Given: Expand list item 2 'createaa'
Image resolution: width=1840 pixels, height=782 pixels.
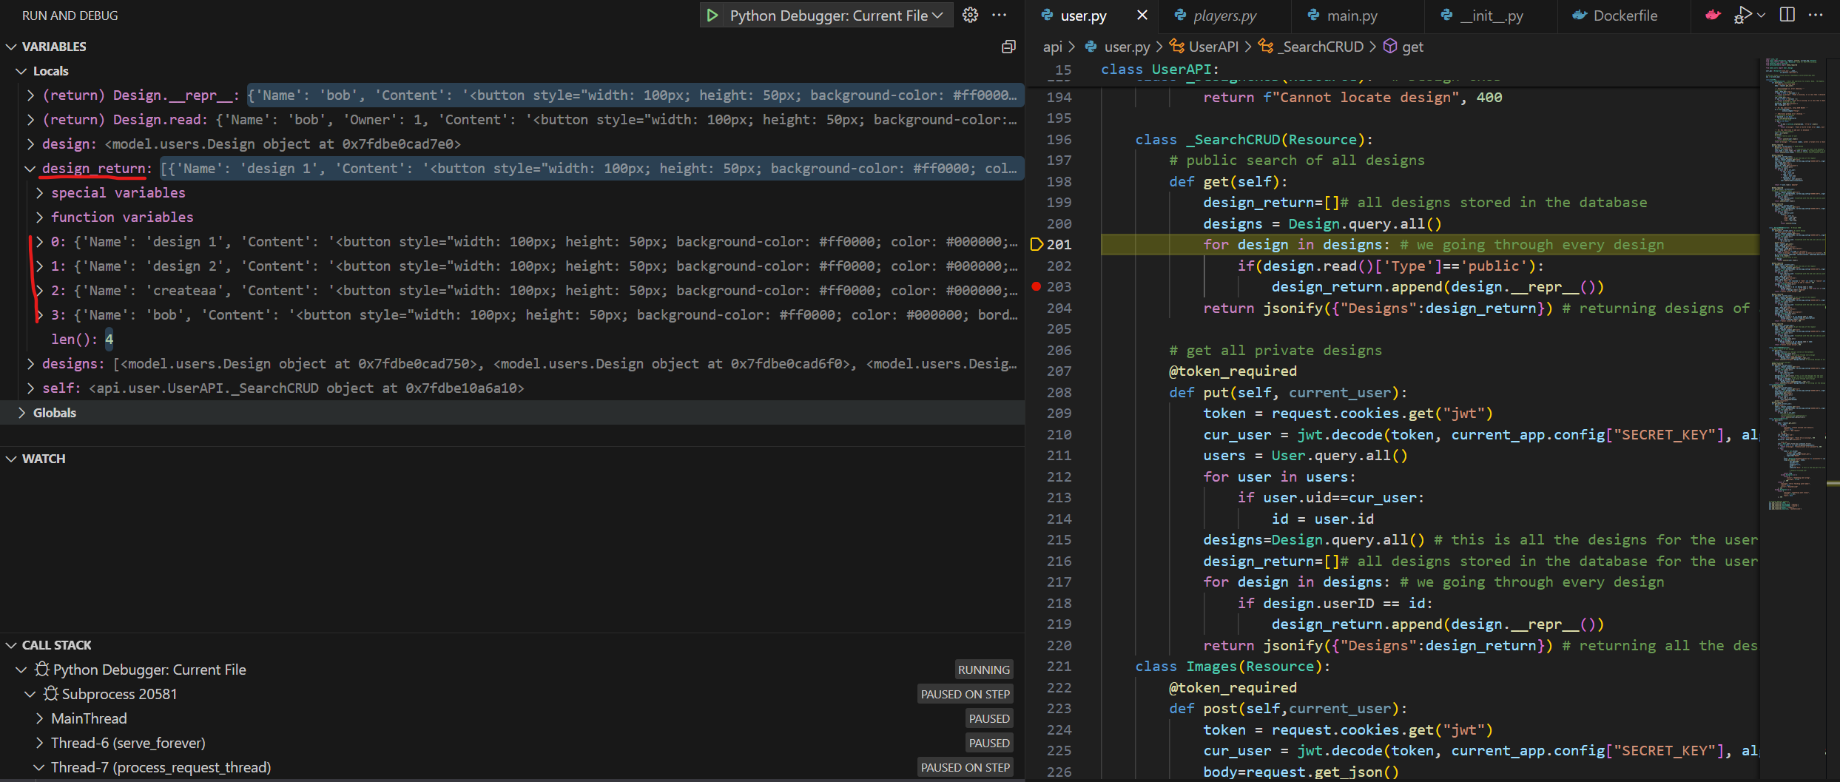Looking at the screenshot, I should (39, 291).
